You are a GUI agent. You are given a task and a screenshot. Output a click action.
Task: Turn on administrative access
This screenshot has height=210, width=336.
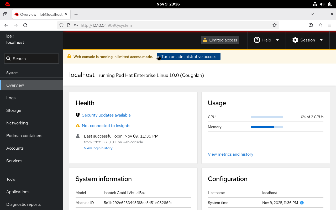click(x=188, y=57)
